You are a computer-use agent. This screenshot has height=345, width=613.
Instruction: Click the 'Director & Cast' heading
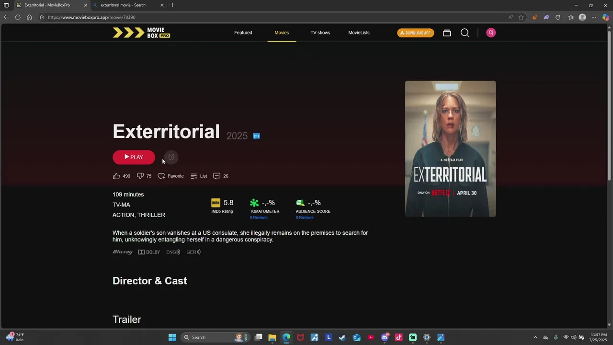tap(150, 281)
